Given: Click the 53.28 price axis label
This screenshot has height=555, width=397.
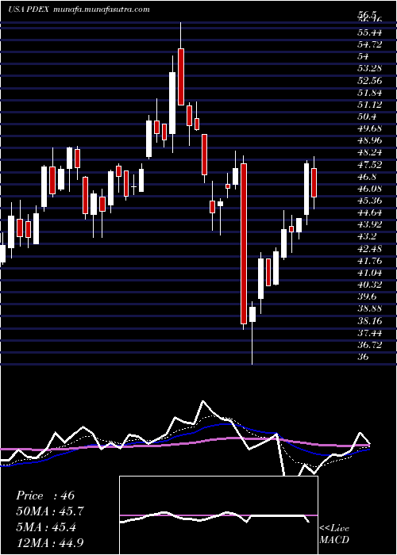Looking at the screenshot, I should pyautogui.click(x=370, y=69).
